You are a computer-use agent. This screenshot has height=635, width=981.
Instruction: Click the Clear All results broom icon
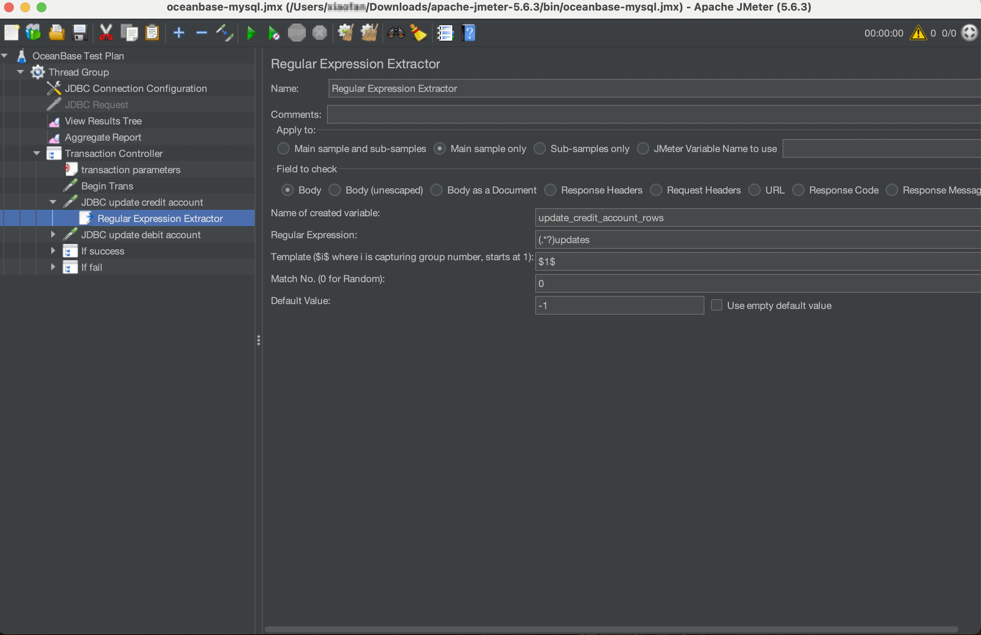369,33
